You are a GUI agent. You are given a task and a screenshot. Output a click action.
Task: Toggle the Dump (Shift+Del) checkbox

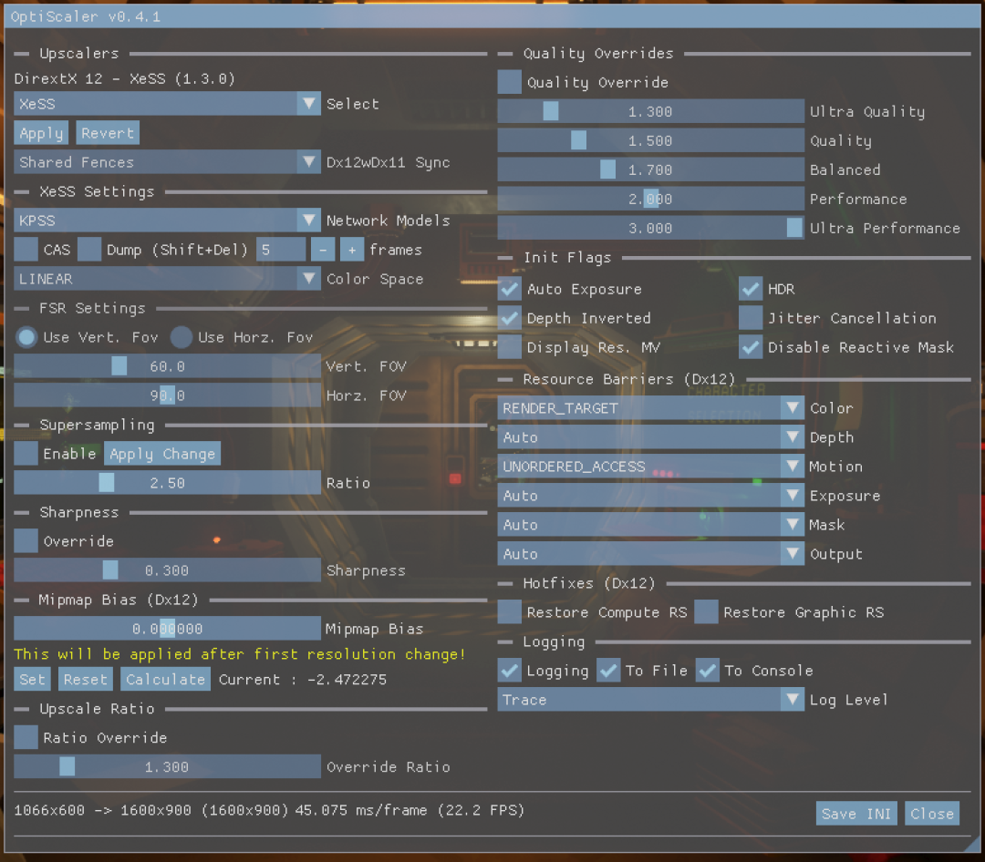(89, 250)
